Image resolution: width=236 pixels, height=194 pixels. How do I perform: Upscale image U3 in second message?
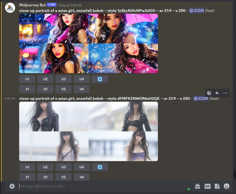63,167
